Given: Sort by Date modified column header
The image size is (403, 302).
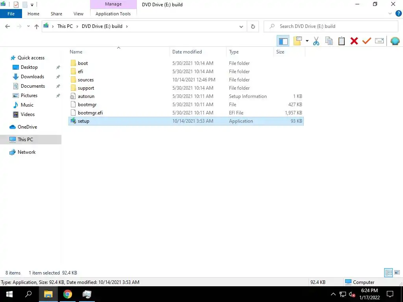Looking at the screenshot, I should pyautogui.click(x=187, y=52).
